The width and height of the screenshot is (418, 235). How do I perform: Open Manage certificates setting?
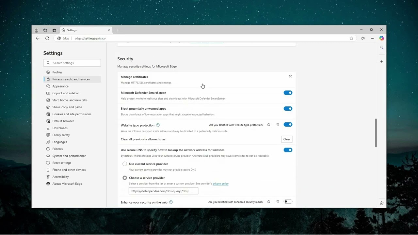(206, 79)
